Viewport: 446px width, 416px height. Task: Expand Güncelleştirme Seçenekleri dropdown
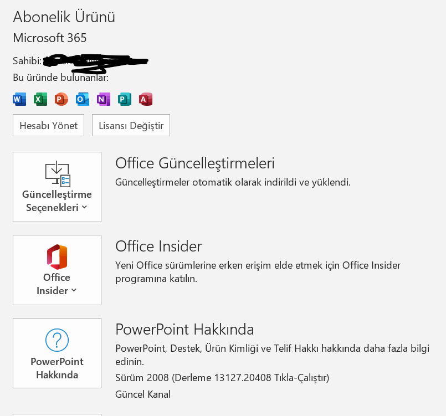point(57,187)
